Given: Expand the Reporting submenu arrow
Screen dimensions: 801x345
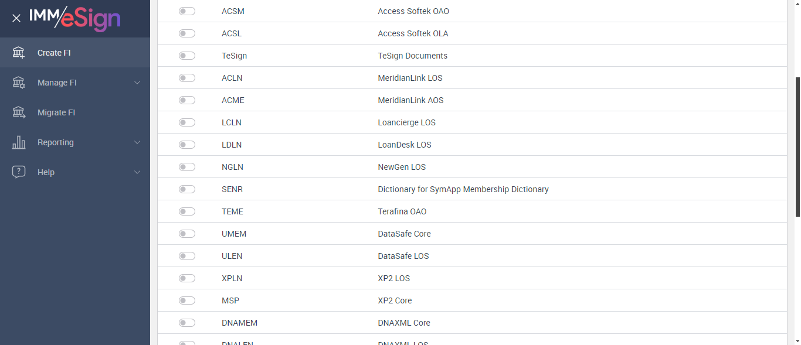Looking at the screenshot, I should [x=137, y=142].
